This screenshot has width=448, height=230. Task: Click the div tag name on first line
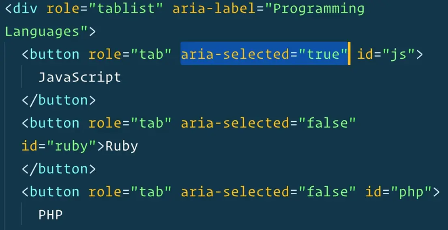tap(26, 9)
